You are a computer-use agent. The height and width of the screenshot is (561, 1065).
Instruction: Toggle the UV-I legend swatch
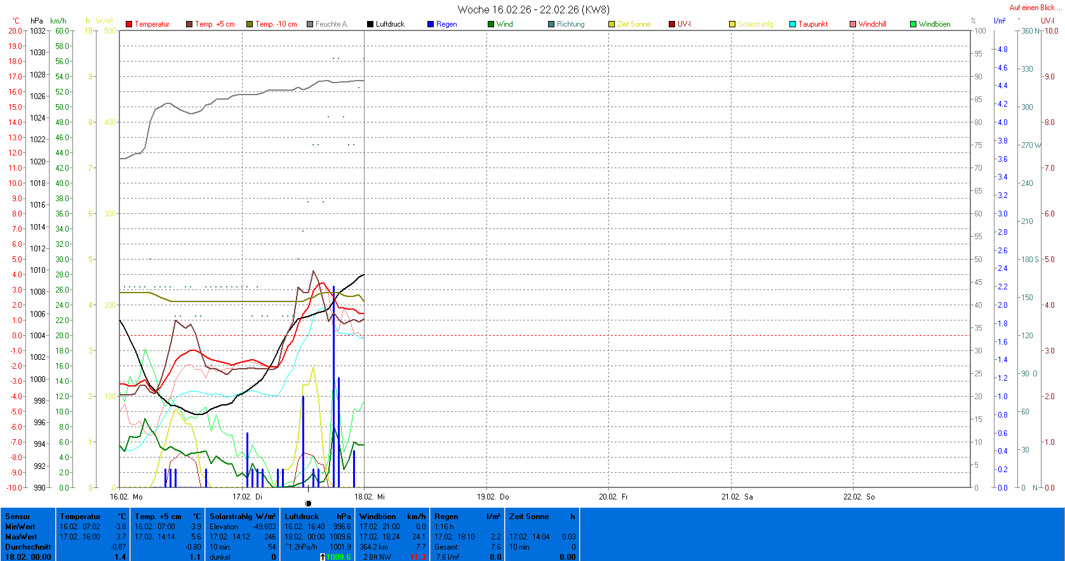coord(672,24)
